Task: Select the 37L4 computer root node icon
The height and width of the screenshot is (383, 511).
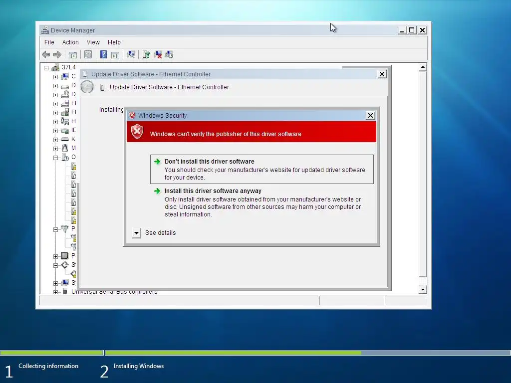Action: [56, 67]
